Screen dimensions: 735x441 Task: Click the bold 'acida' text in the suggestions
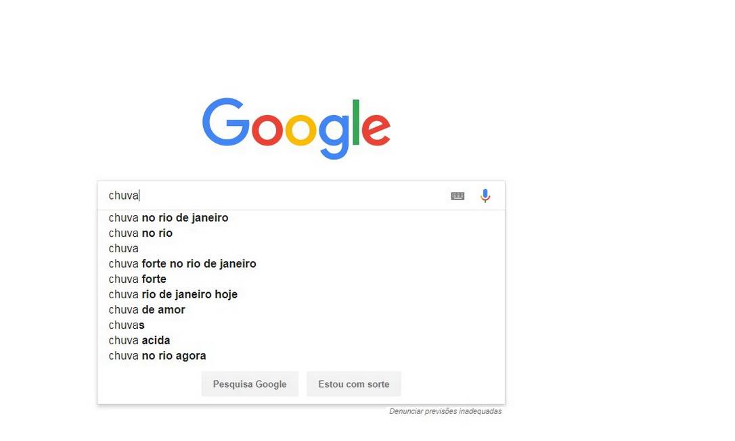tap(156, 340)
